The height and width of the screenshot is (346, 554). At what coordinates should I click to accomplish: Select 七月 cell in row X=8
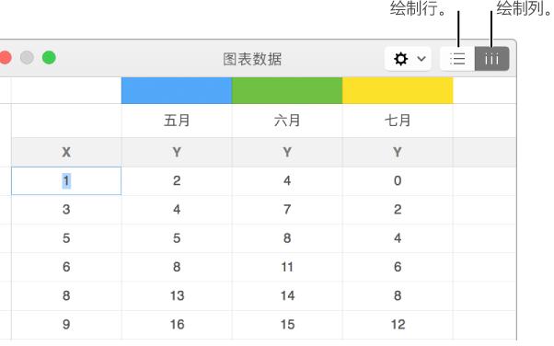[398, 295]
